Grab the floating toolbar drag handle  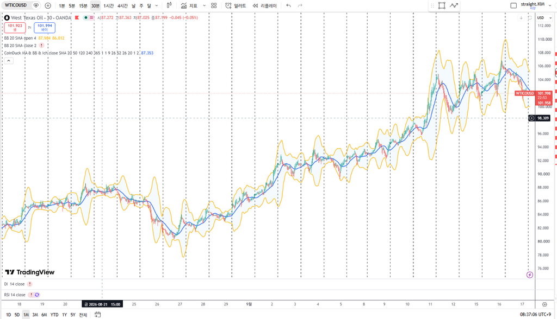[432, 5]
